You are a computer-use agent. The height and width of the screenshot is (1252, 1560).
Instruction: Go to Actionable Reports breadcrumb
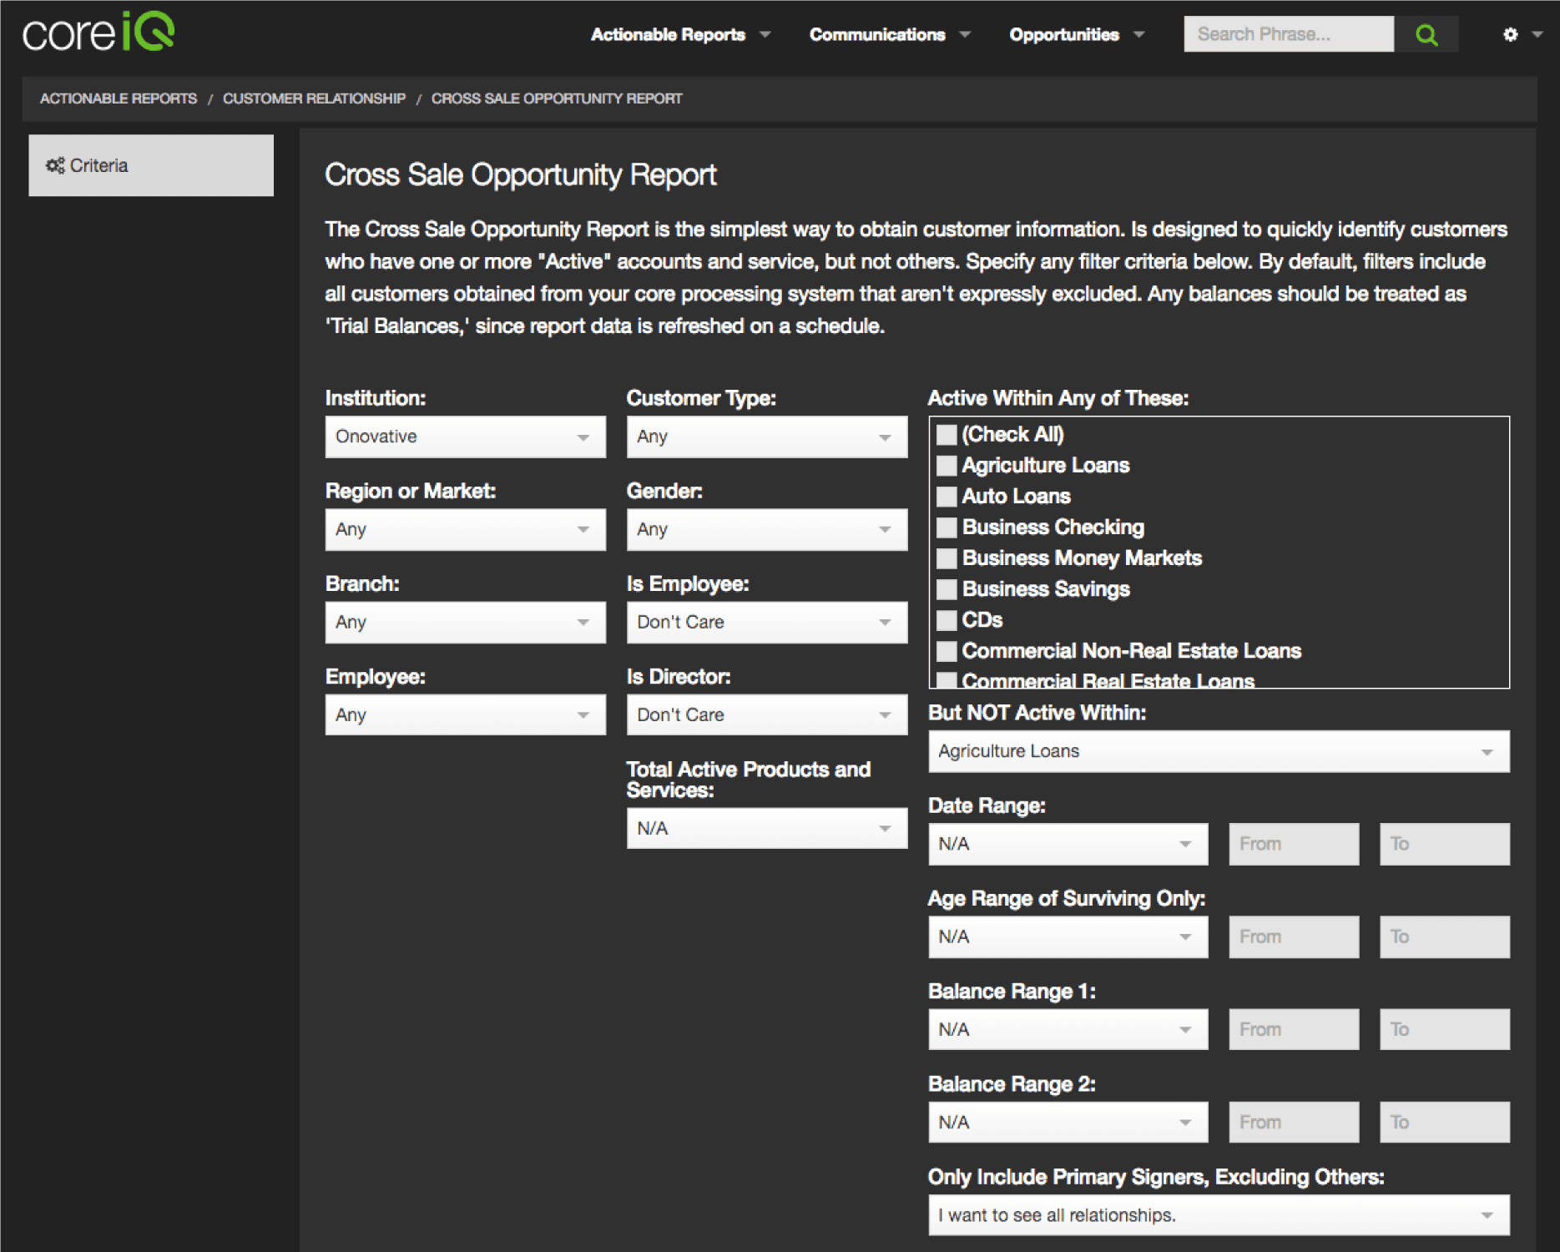119,98
